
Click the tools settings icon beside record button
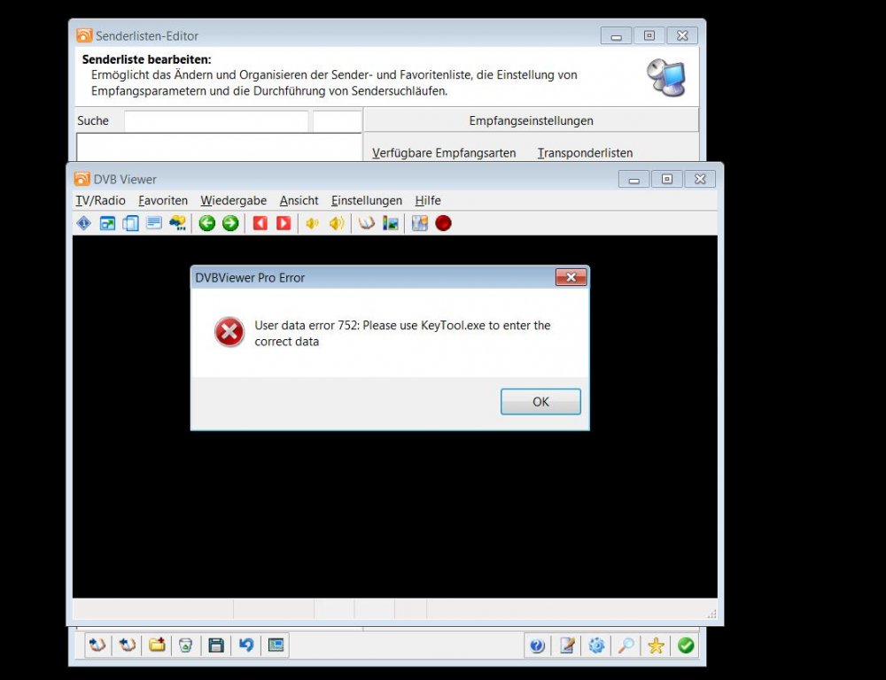pos(419,223)
